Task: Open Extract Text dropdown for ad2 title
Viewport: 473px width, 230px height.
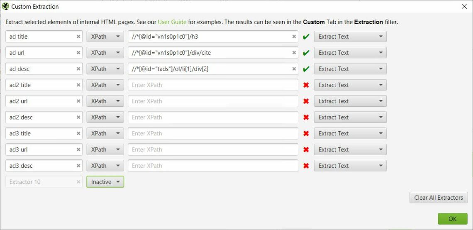Action: [x=350, y=85]
